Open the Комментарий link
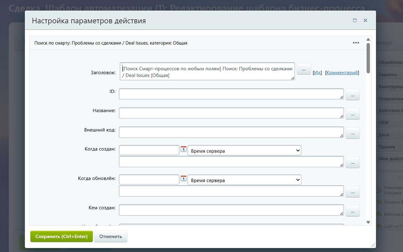This screenshot has height=252, width=403. (342, 73)
